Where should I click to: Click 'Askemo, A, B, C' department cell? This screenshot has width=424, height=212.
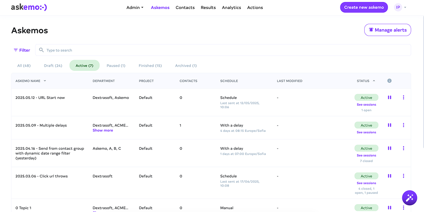(107, 148)
